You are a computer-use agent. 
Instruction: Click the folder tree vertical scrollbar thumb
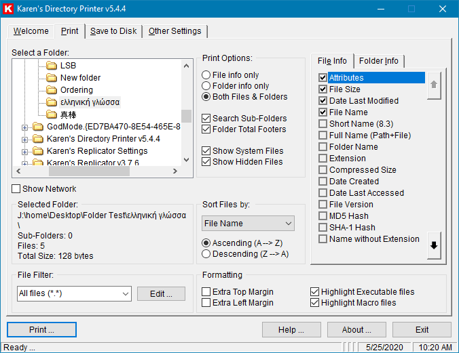186,115
